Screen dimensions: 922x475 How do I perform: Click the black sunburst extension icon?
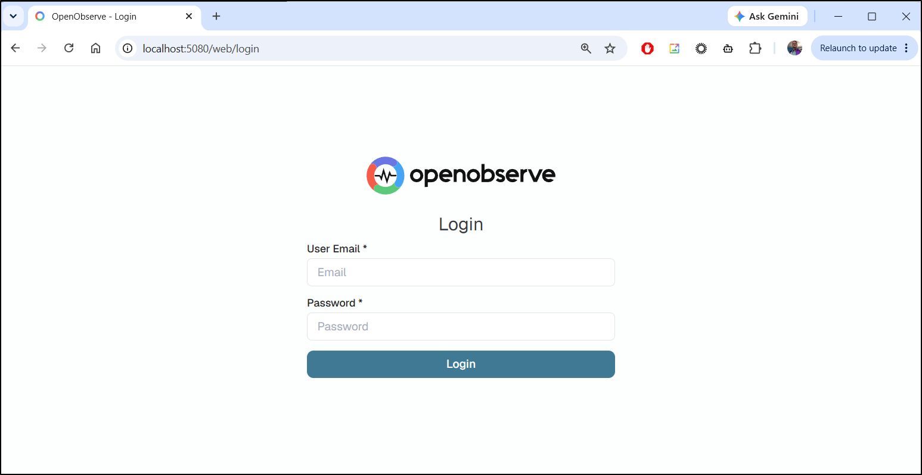pyautogui.click(x=701, y=48)
